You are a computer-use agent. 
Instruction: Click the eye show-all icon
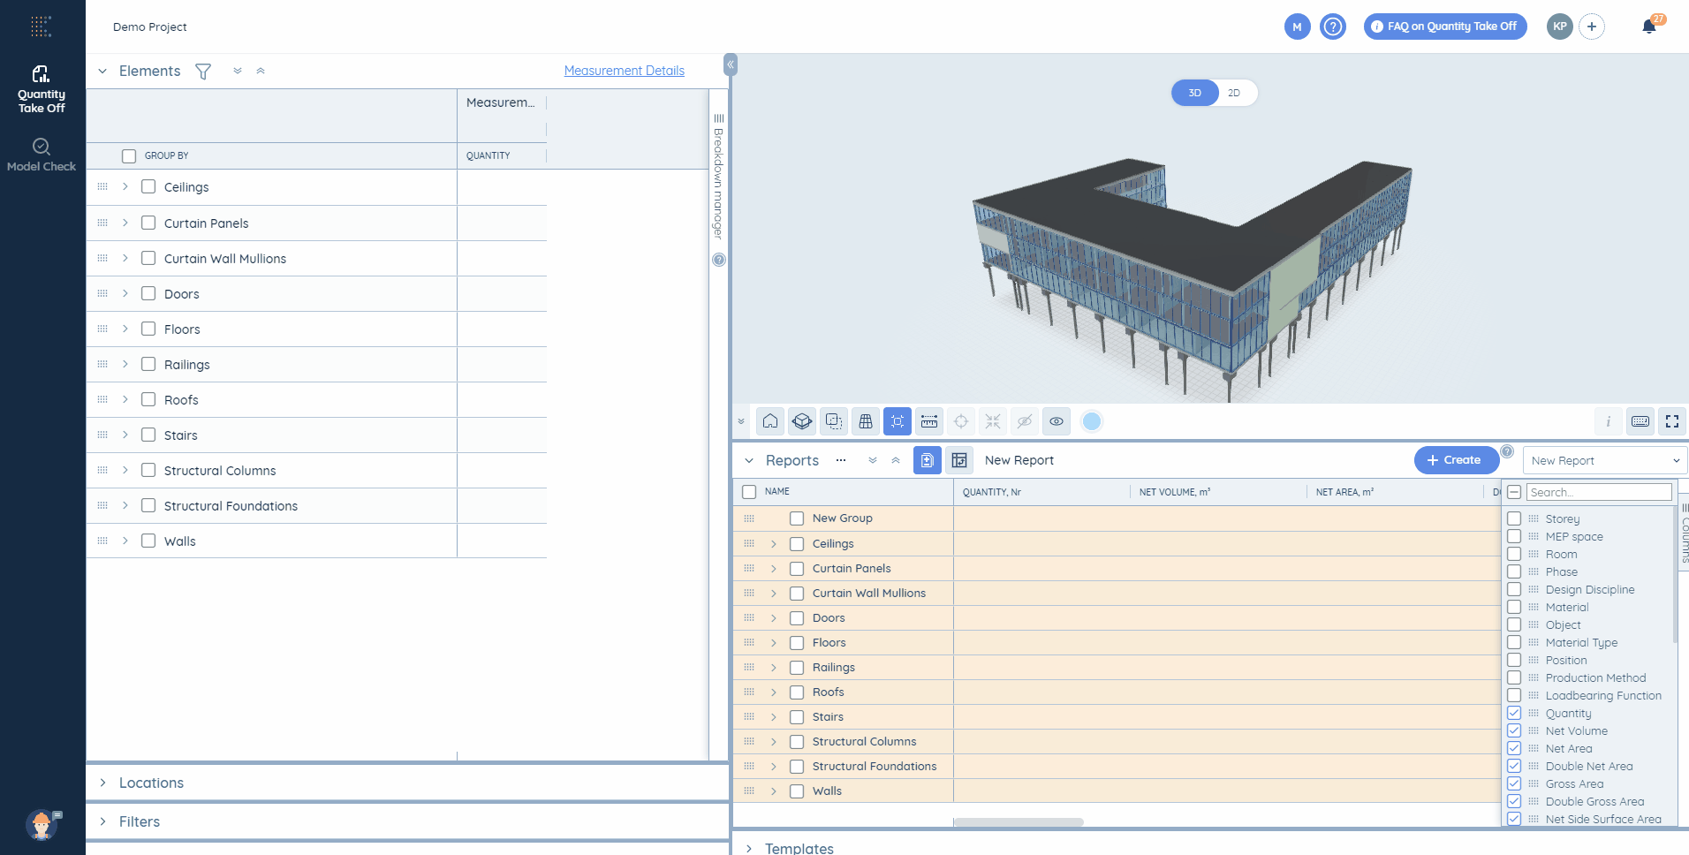(x=1057, y=421)
